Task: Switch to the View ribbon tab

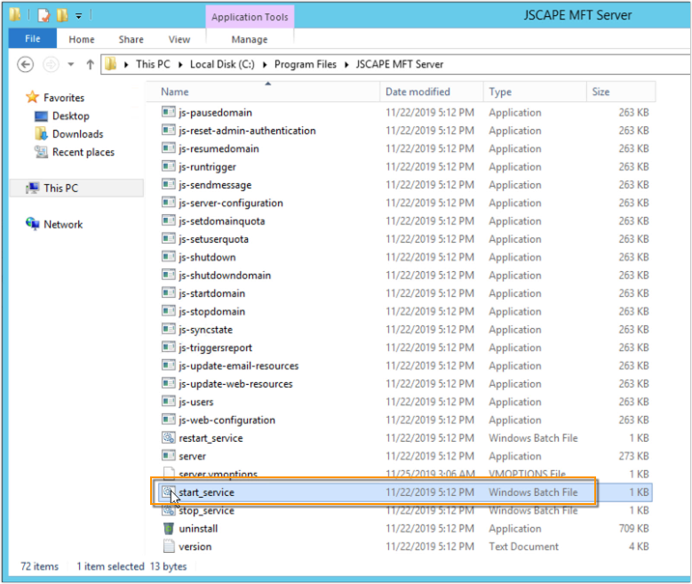Action: (179, 39)
